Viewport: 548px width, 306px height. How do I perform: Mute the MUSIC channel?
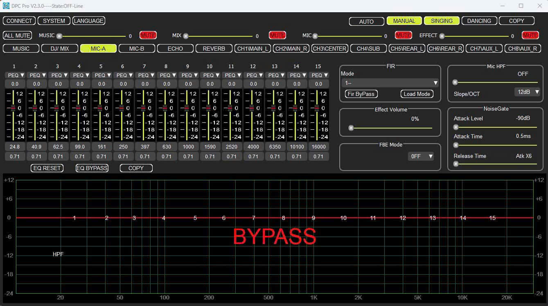click(x=148, y=35)
